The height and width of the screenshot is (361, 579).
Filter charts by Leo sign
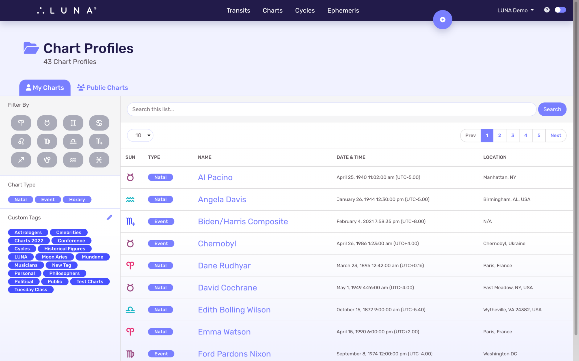(x=21, y=141)
